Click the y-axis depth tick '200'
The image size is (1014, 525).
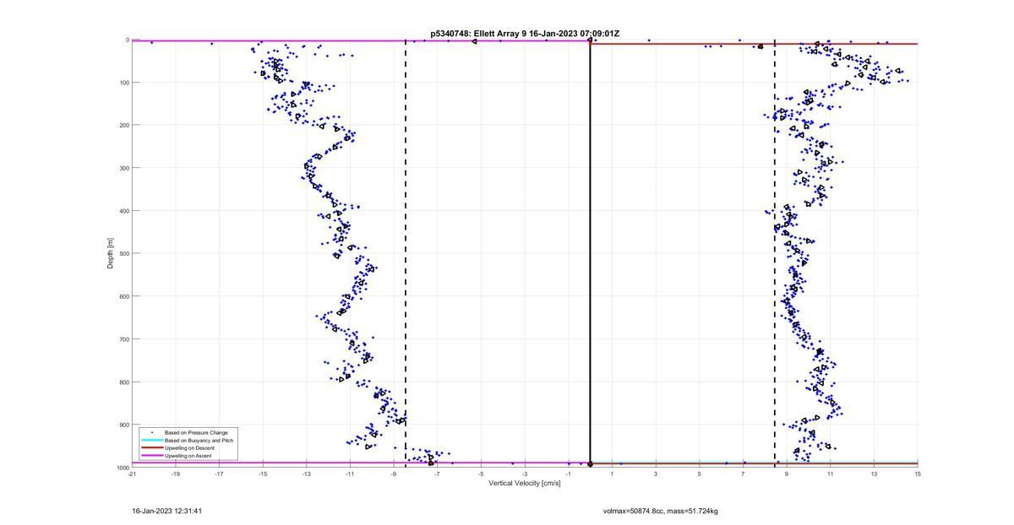pos(123,125)
